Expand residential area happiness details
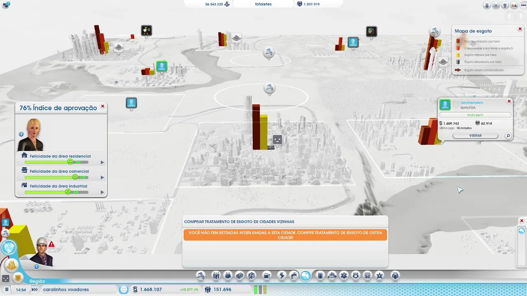Screen dimensions: 527x296 102,162
